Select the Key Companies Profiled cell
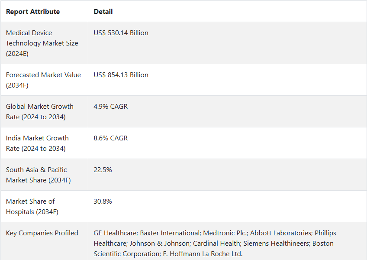Image resolution: width=367 pixels, height=260 pixels. [x=44, y=241]
